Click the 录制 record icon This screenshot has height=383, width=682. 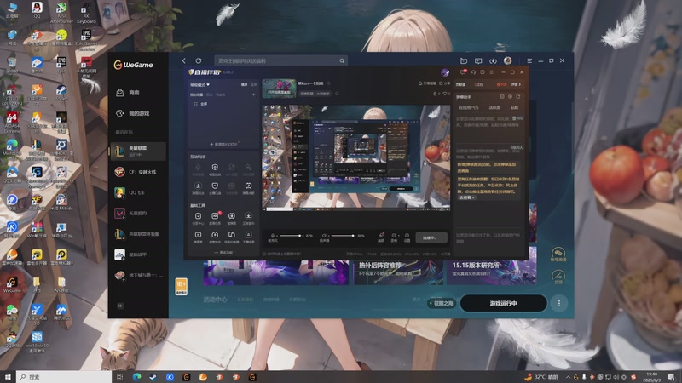[x=394, y=237]
